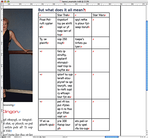Click the vertical scrollbar thumb
148x138 pixels.
(147, 56)
